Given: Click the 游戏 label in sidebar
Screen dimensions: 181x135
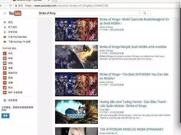Looking at the screenshot, I should [10, 63].
